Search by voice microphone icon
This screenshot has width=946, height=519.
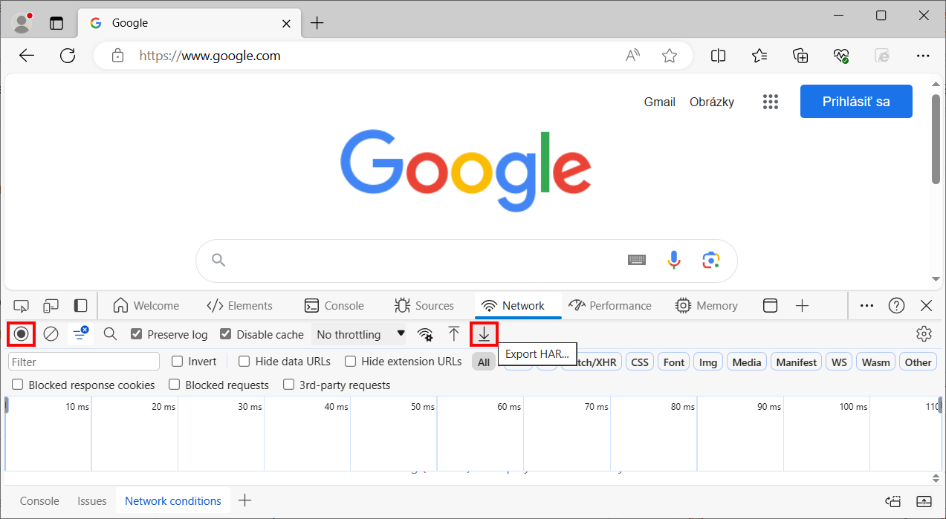674,260
